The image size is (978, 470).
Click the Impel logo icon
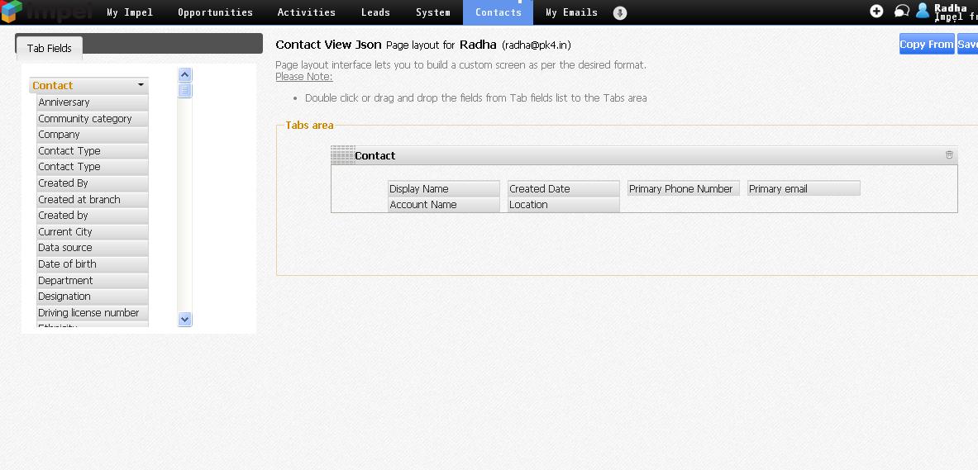(x=12, y=12)
